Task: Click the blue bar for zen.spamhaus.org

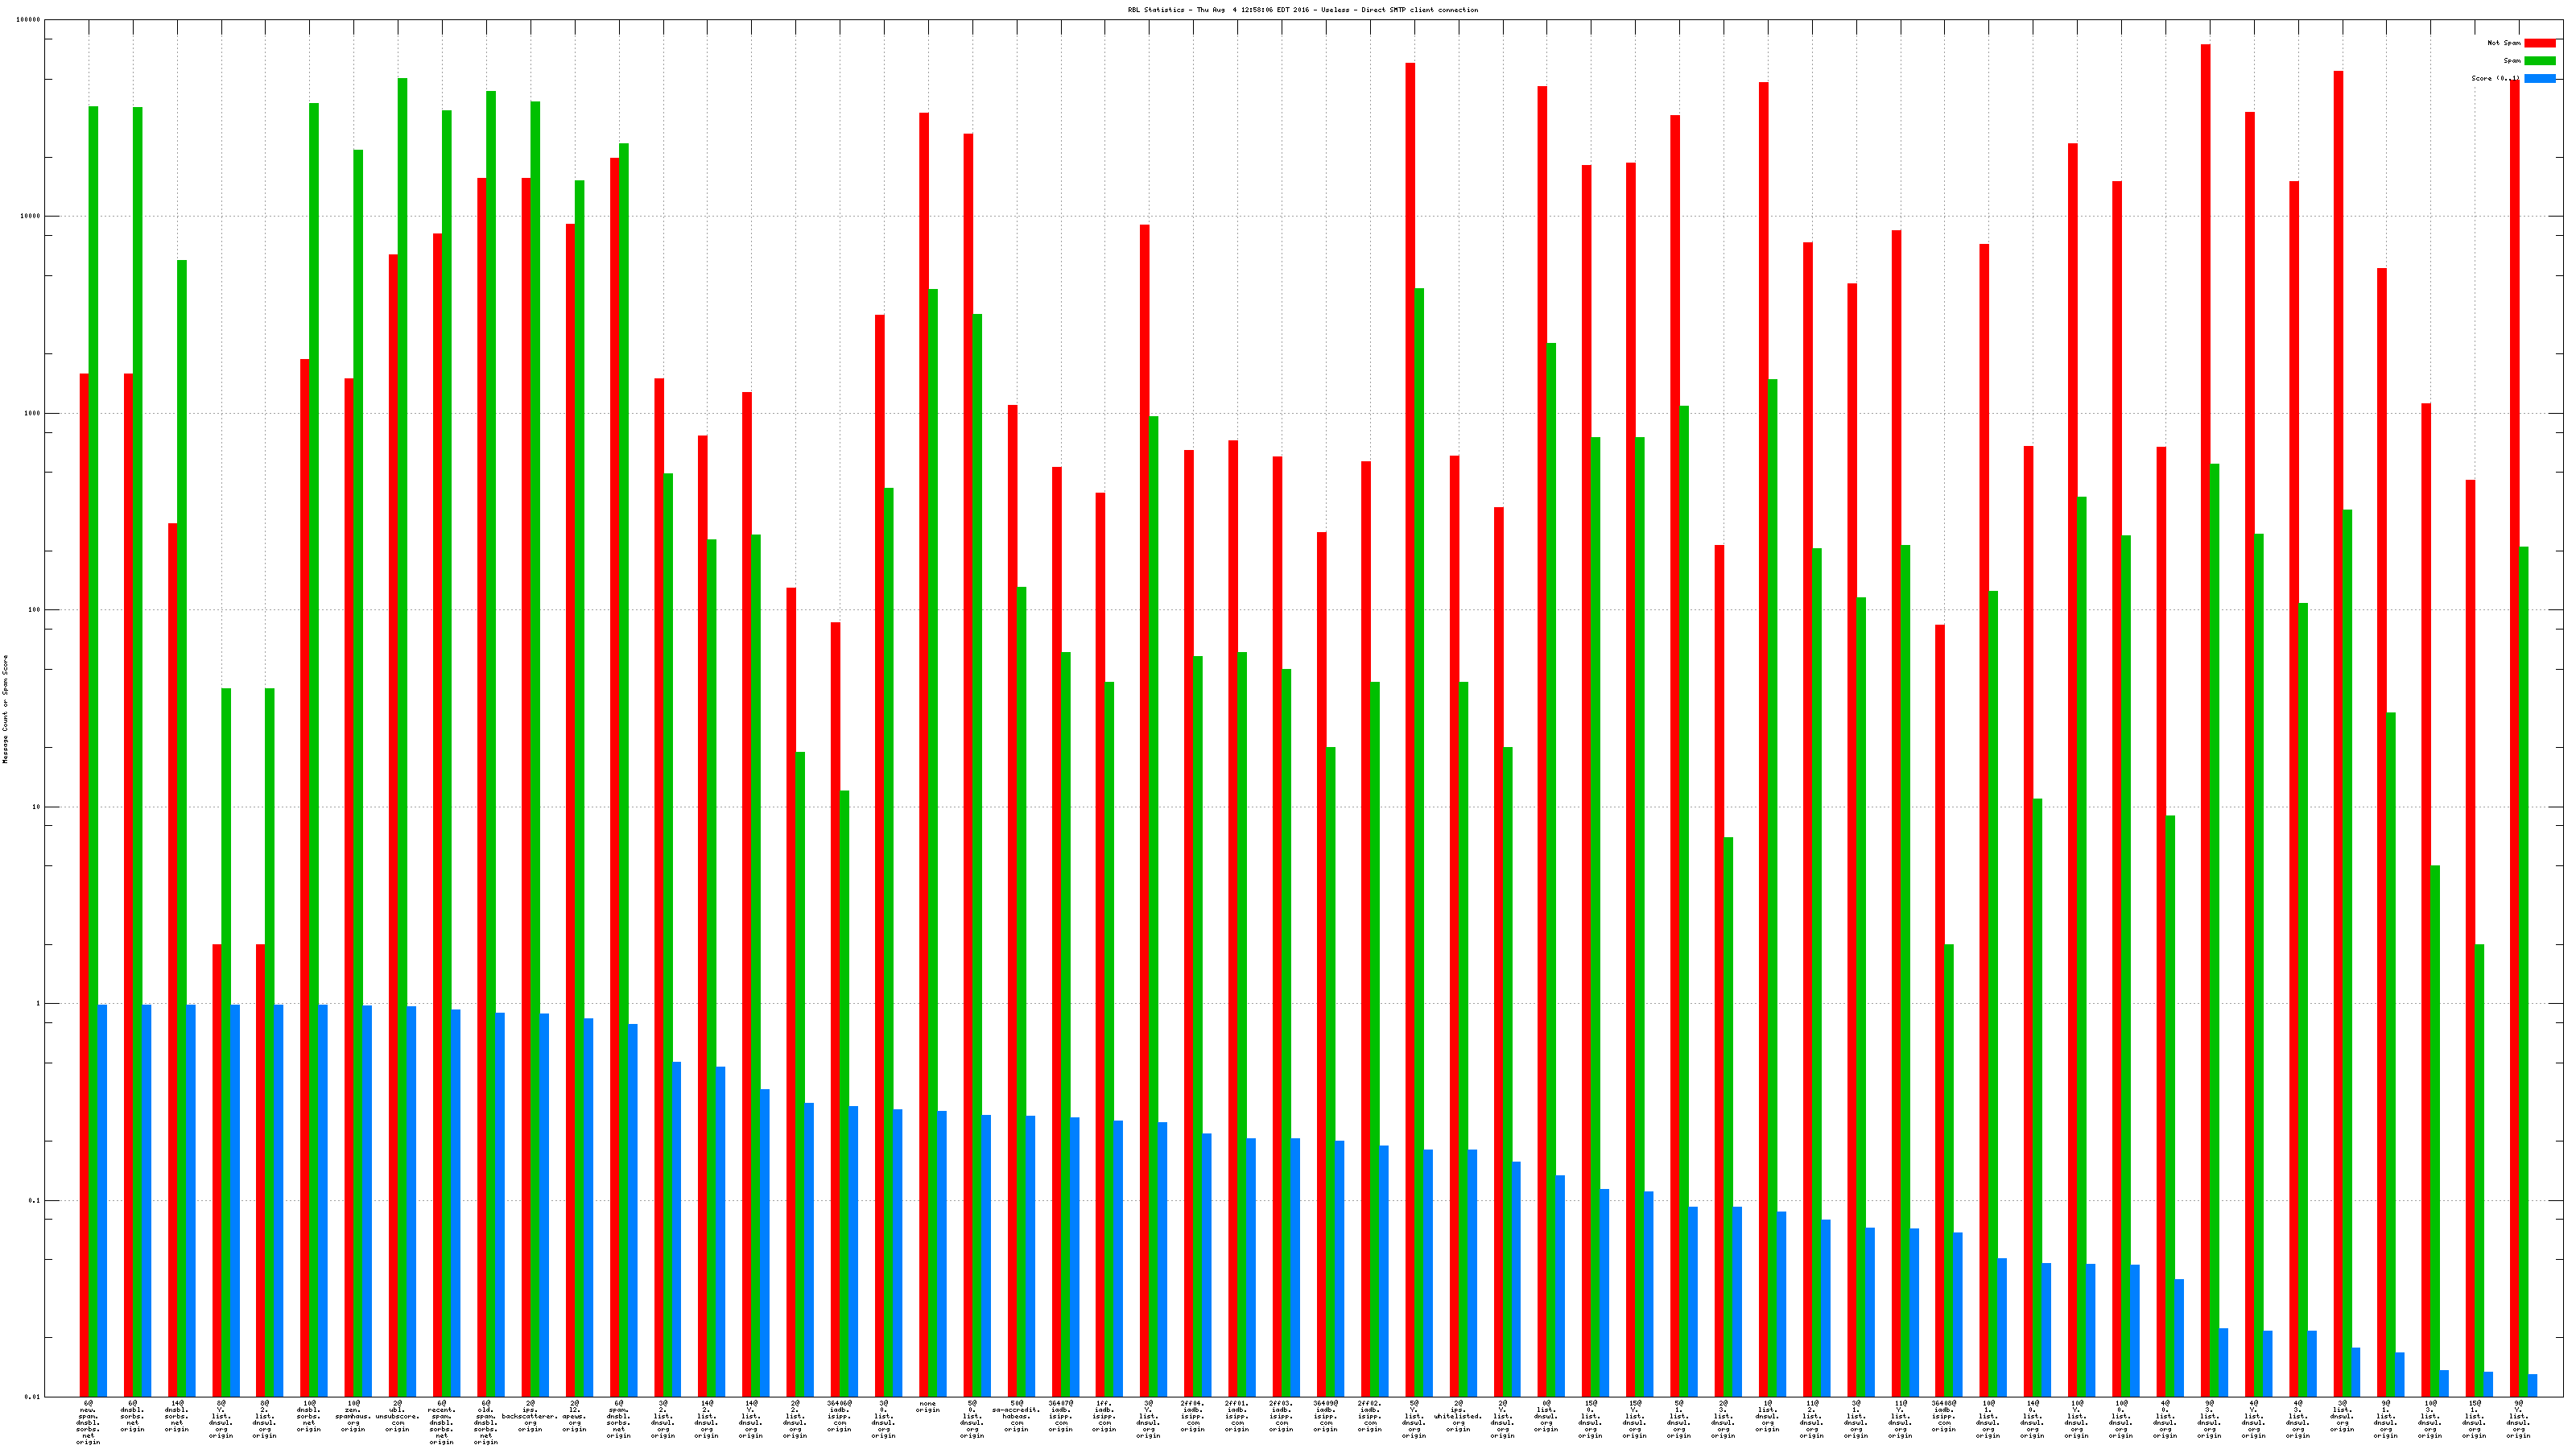Action: pos(367,1200)
